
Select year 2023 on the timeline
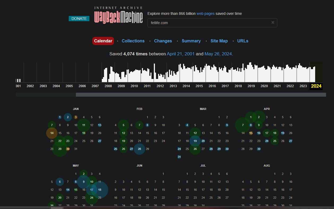pos(303,86)
